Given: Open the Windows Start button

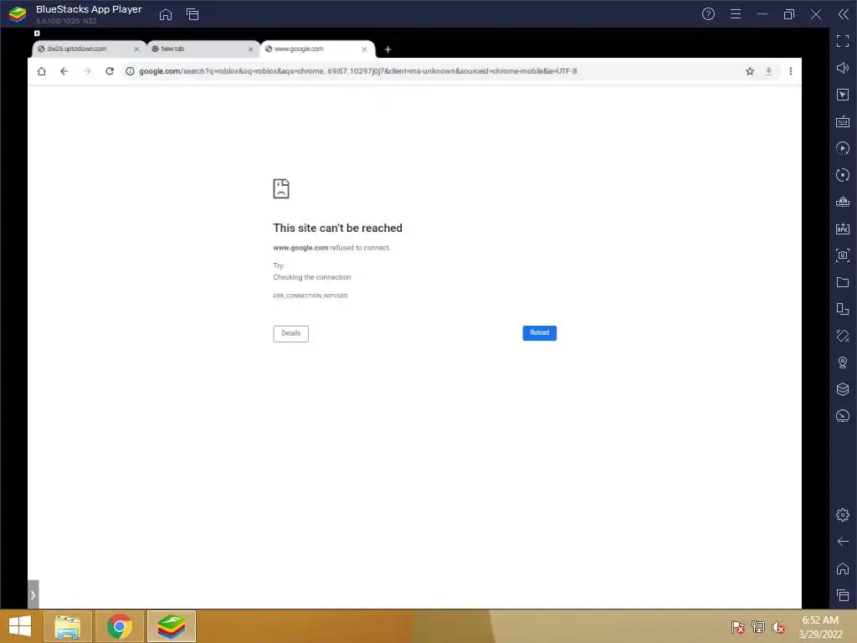Looking at the screenshot, I should coord(20,626).
